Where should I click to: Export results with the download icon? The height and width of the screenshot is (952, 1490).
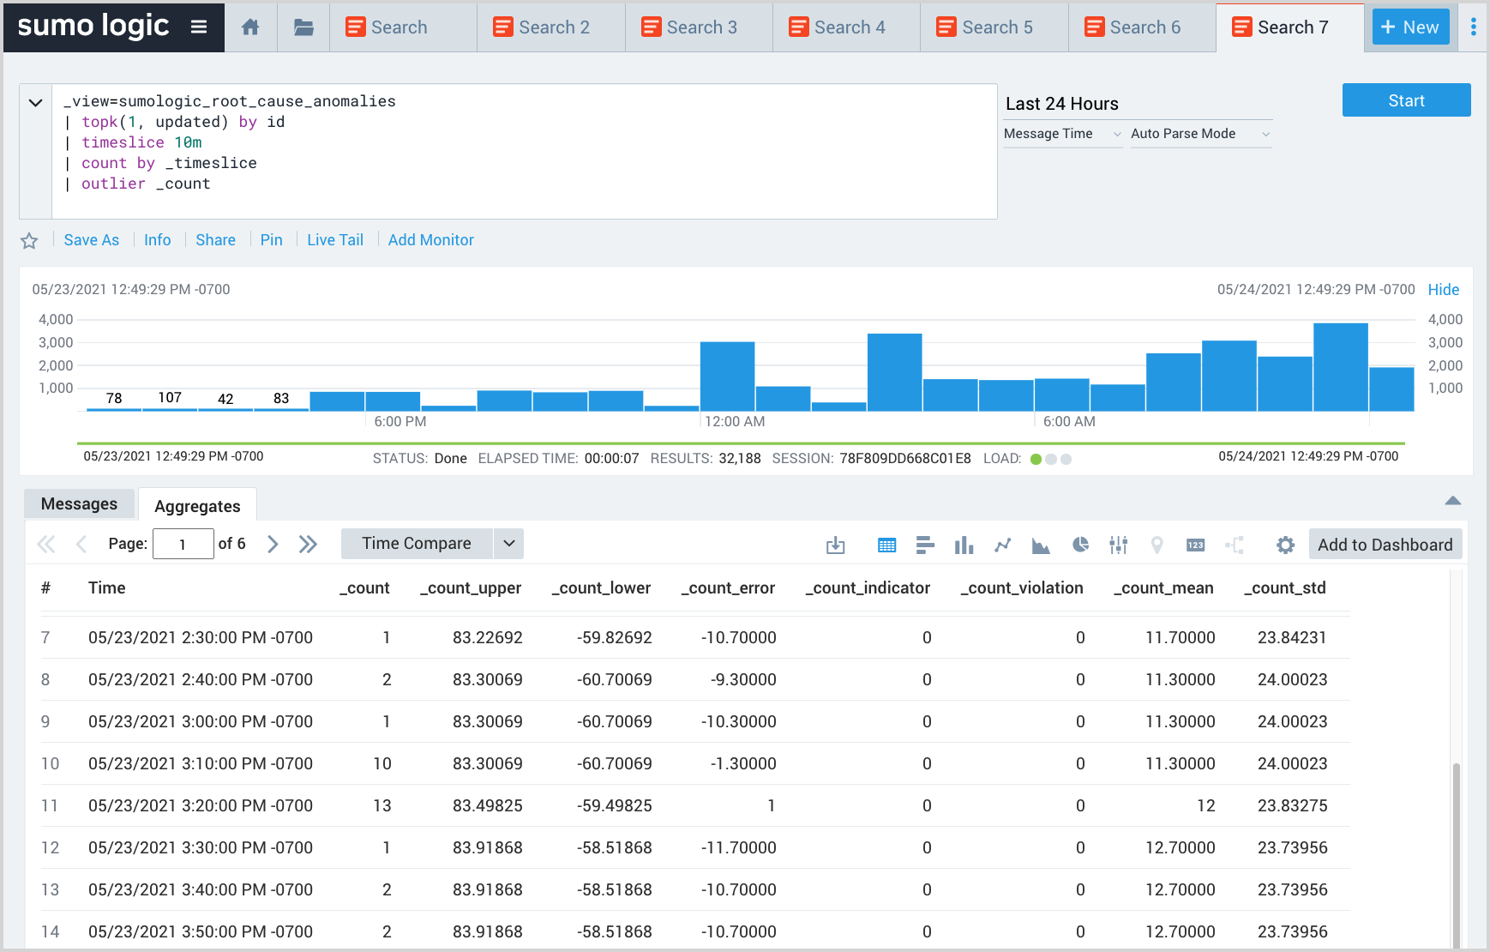835,545
